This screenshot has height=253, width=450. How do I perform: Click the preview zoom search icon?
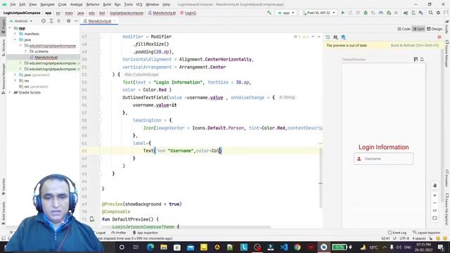point(335,37)
